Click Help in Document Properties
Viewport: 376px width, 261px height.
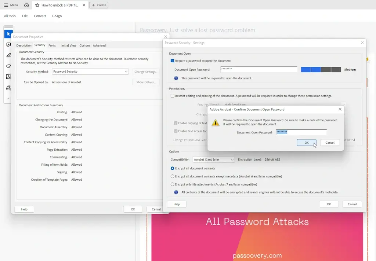[x=24, y=209]
